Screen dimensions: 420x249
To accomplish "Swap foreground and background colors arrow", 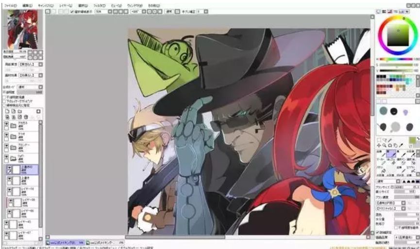I will [418, 139].
